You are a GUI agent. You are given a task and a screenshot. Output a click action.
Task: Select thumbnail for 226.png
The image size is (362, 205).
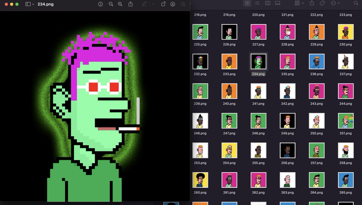click(229, 32)
